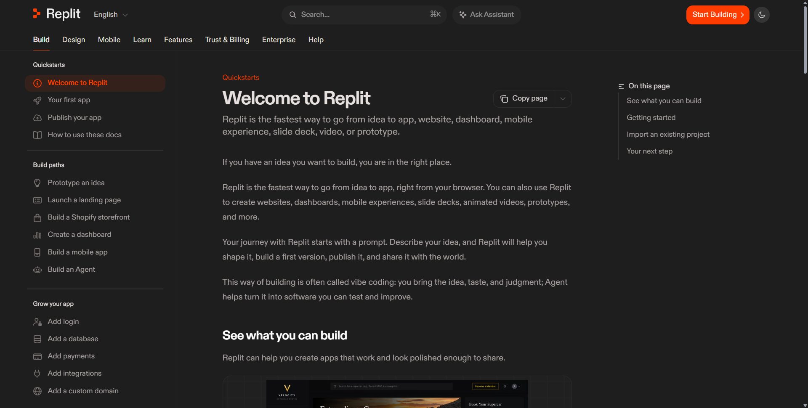808x408 pixels.
Task: Jump to Import an existing project section
Action: pyautogui.click(x=668, y=135)
